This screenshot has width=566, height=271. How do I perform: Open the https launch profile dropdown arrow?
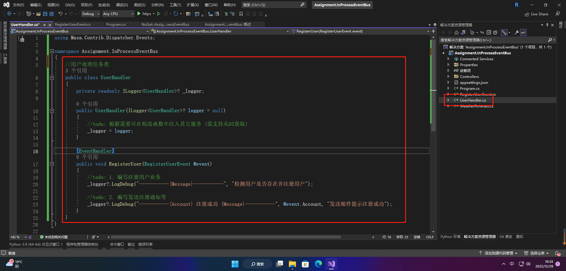click(x=154, y=14)
